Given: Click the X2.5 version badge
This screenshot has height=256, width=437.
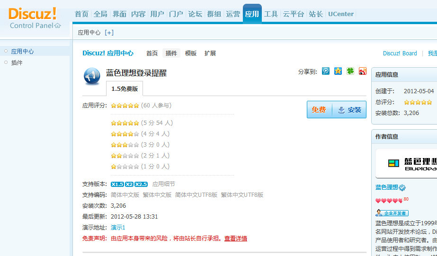Looking at the screenshot, I should coord(141,184).
